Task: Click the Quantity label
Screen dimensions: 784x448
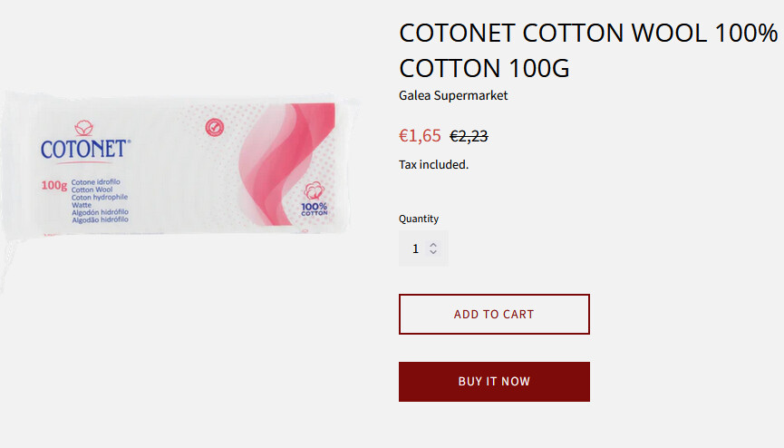Action: tap(419, 219)
